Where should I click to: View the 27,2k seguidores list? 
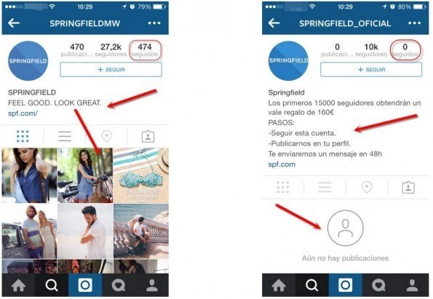(x=111, y=50)
